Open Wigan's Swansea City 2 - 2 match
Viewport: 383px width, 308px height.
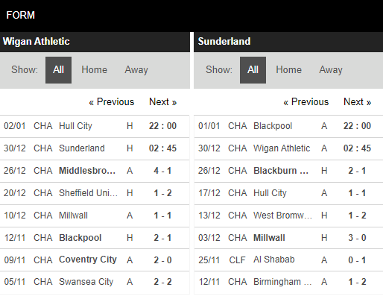(95, 282)
